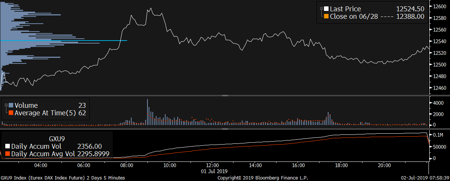Select the 'Close on 06/28' legend label

(x=355, y=17)
